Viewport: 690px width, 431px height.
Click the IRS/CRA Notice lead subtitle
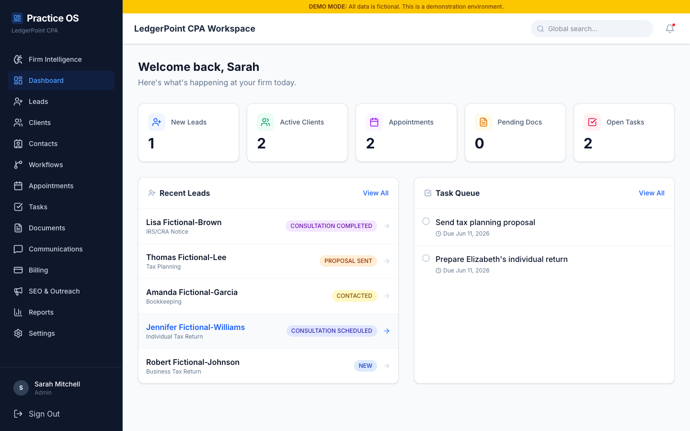pos(167,232)
